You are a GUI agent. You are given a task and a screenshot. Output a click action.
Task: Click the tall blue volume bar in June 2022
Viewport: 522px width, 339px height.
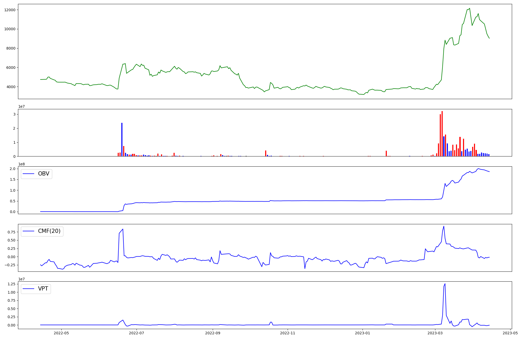pyautogui.click(x=122, y=140)
